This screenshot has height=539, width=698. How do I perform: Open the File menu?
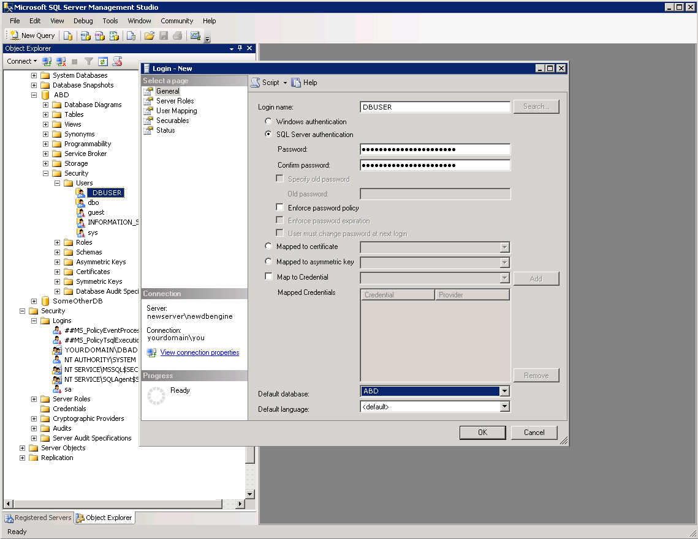coord(15,21)
